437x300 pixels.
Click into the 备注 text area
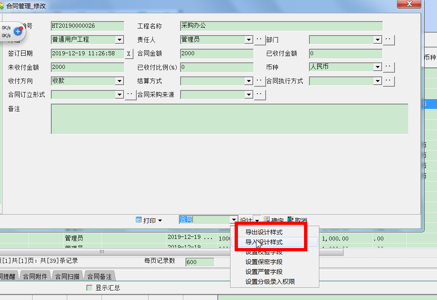[x=229, y=119]
